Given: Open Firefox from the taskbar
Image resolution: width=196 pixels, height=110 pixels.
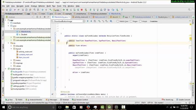Looking at the screenshot, I should tap(88, 107).
